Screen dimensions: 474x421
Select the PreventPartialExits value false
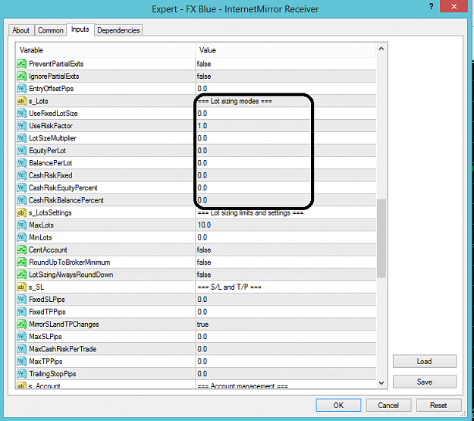pyautogui.click(x=204, y=64)
